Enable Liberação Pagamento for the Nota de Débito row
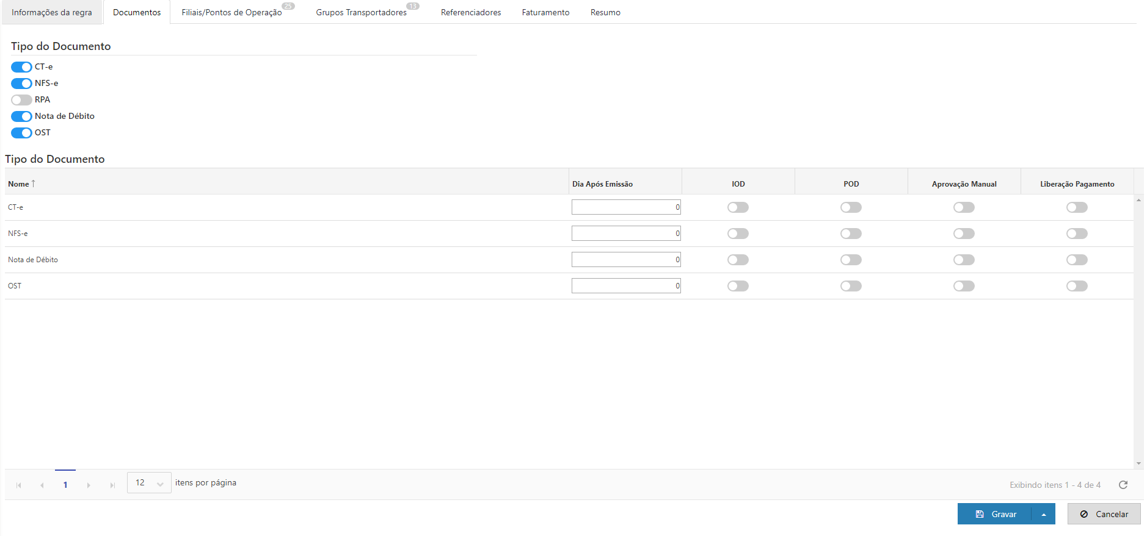Viewport: 1147px width, 536px height. click(1077, 260)
